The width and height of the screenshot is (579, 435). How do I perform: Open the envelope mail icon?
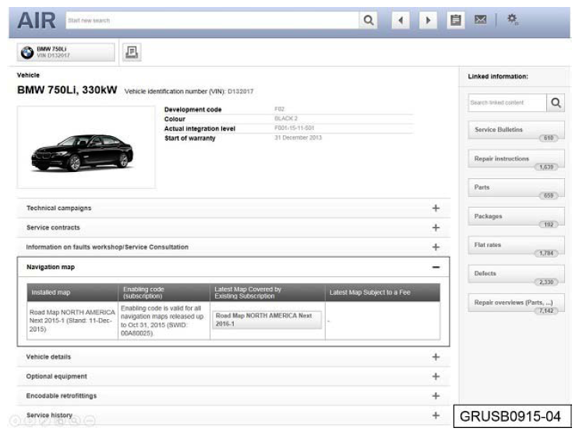(480, 19)
